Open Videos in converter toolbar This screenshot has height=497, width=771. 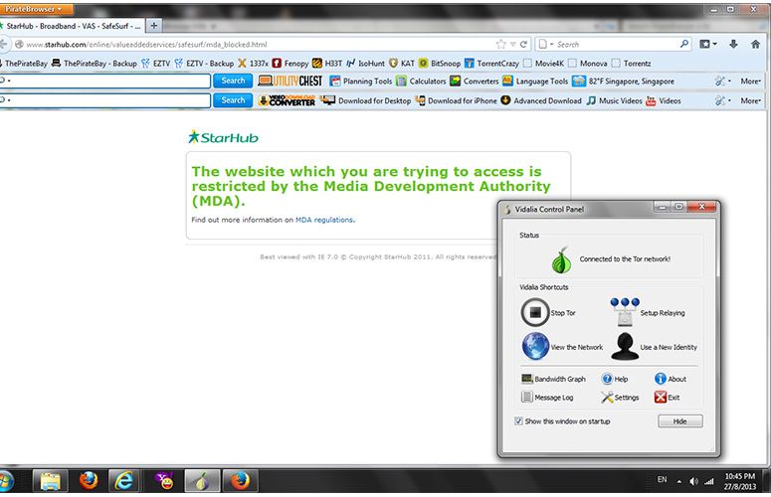coord(664,100)
